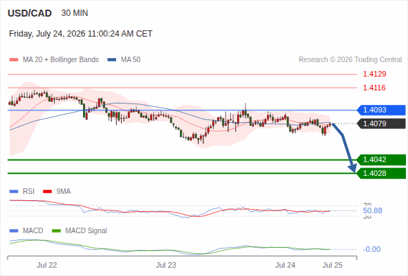Viewport: 408px width, 276px height.
Task: Click the 9MA red legend marker
Action: [x=47, y=192]
